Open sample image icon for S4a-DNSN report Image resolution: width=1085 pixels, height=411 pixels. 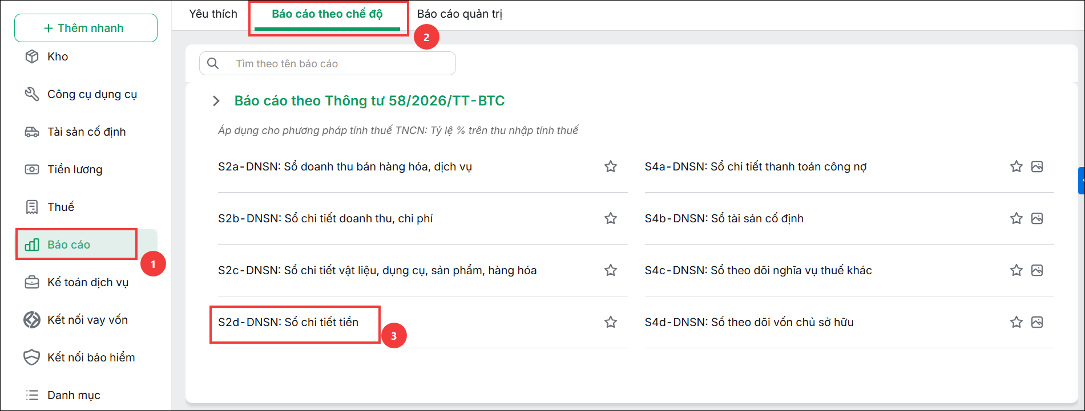pyautogui.click(x=1037, y=166)
